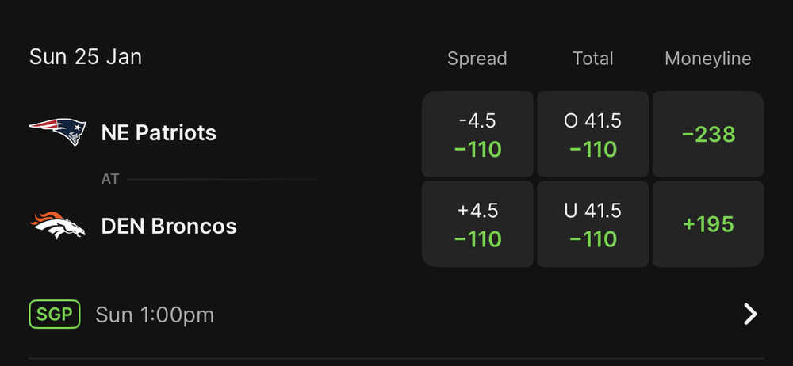Pick the Under 41.5 total bet
793x366 pixels.
[592, 224]
